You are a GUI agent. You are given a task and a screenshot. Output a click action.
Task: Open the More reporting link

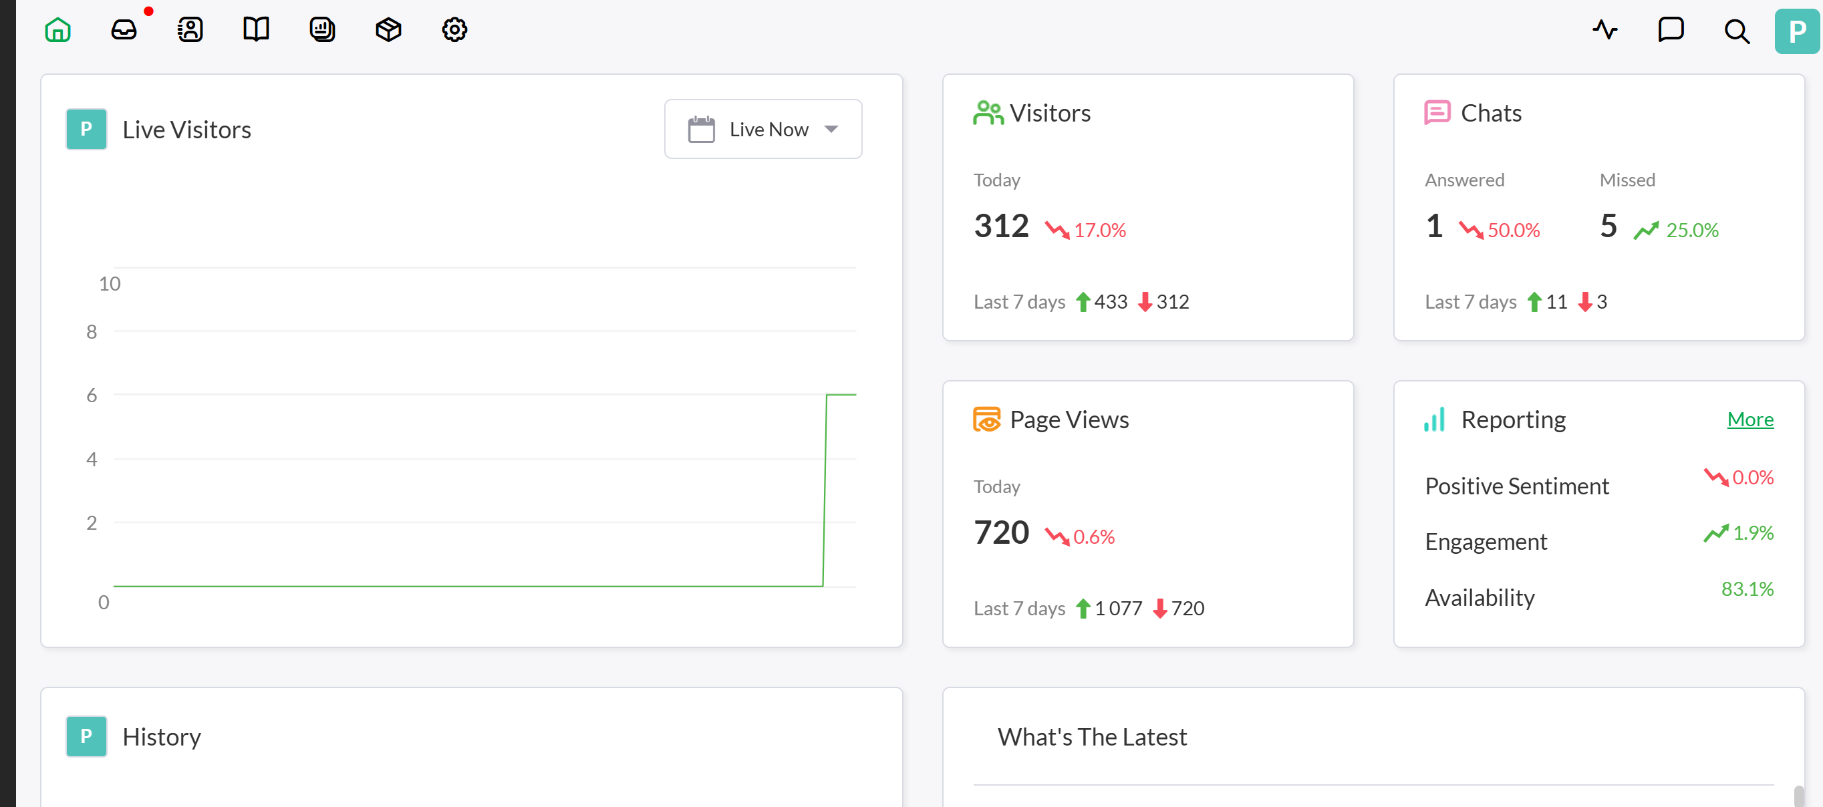(x=1750, y=420)
